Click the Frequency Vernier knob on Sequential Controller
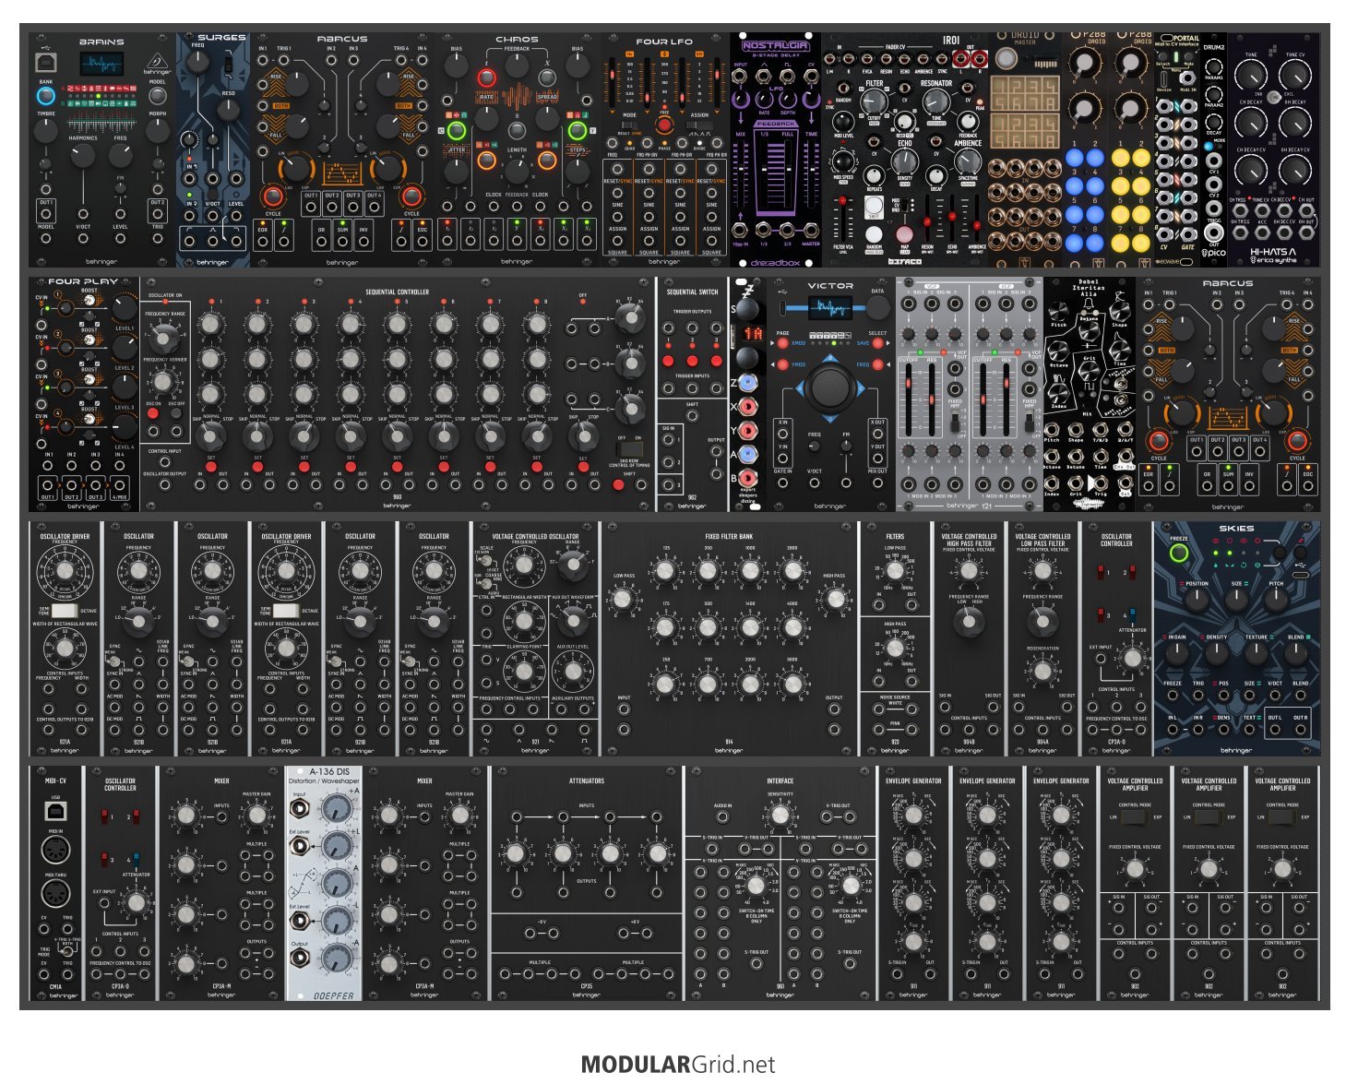The width and height of the screenshot is (1358, 1084). coord(162,382)
